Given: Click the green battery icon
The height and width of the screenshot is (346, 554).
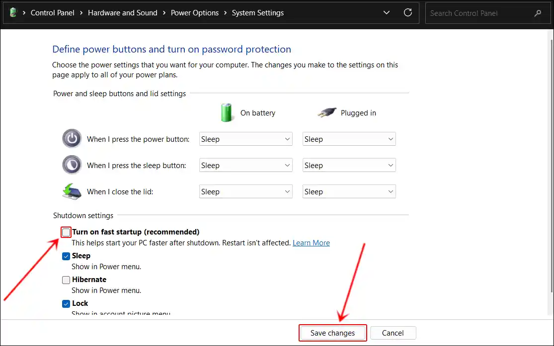Looking at the screenshot, I should (226, 113).
